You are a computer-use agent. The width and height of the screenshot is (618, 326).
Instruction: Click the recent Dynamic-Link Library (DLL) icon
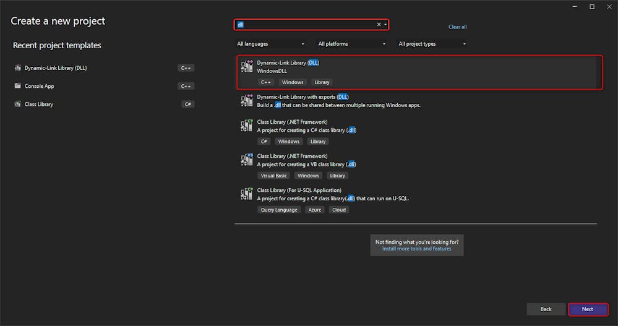click(18, 68)
